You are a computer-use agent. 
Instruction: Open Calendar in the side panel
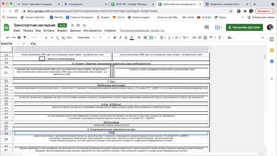point(272,39)
